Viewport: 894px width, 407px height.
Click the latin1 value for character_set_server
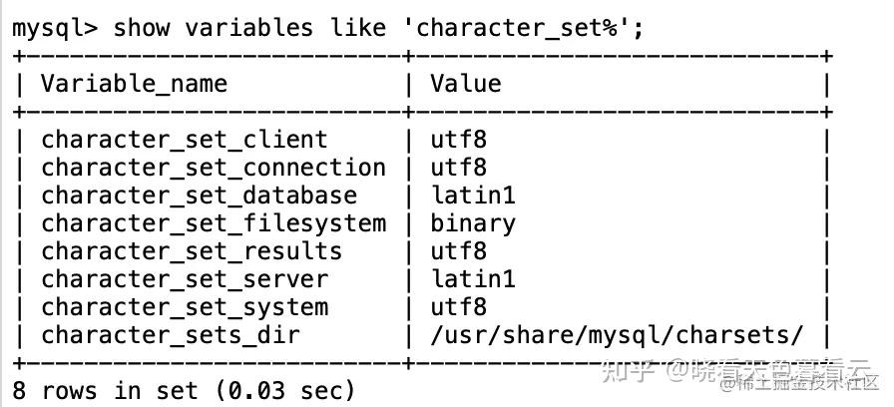coord(473,279)
